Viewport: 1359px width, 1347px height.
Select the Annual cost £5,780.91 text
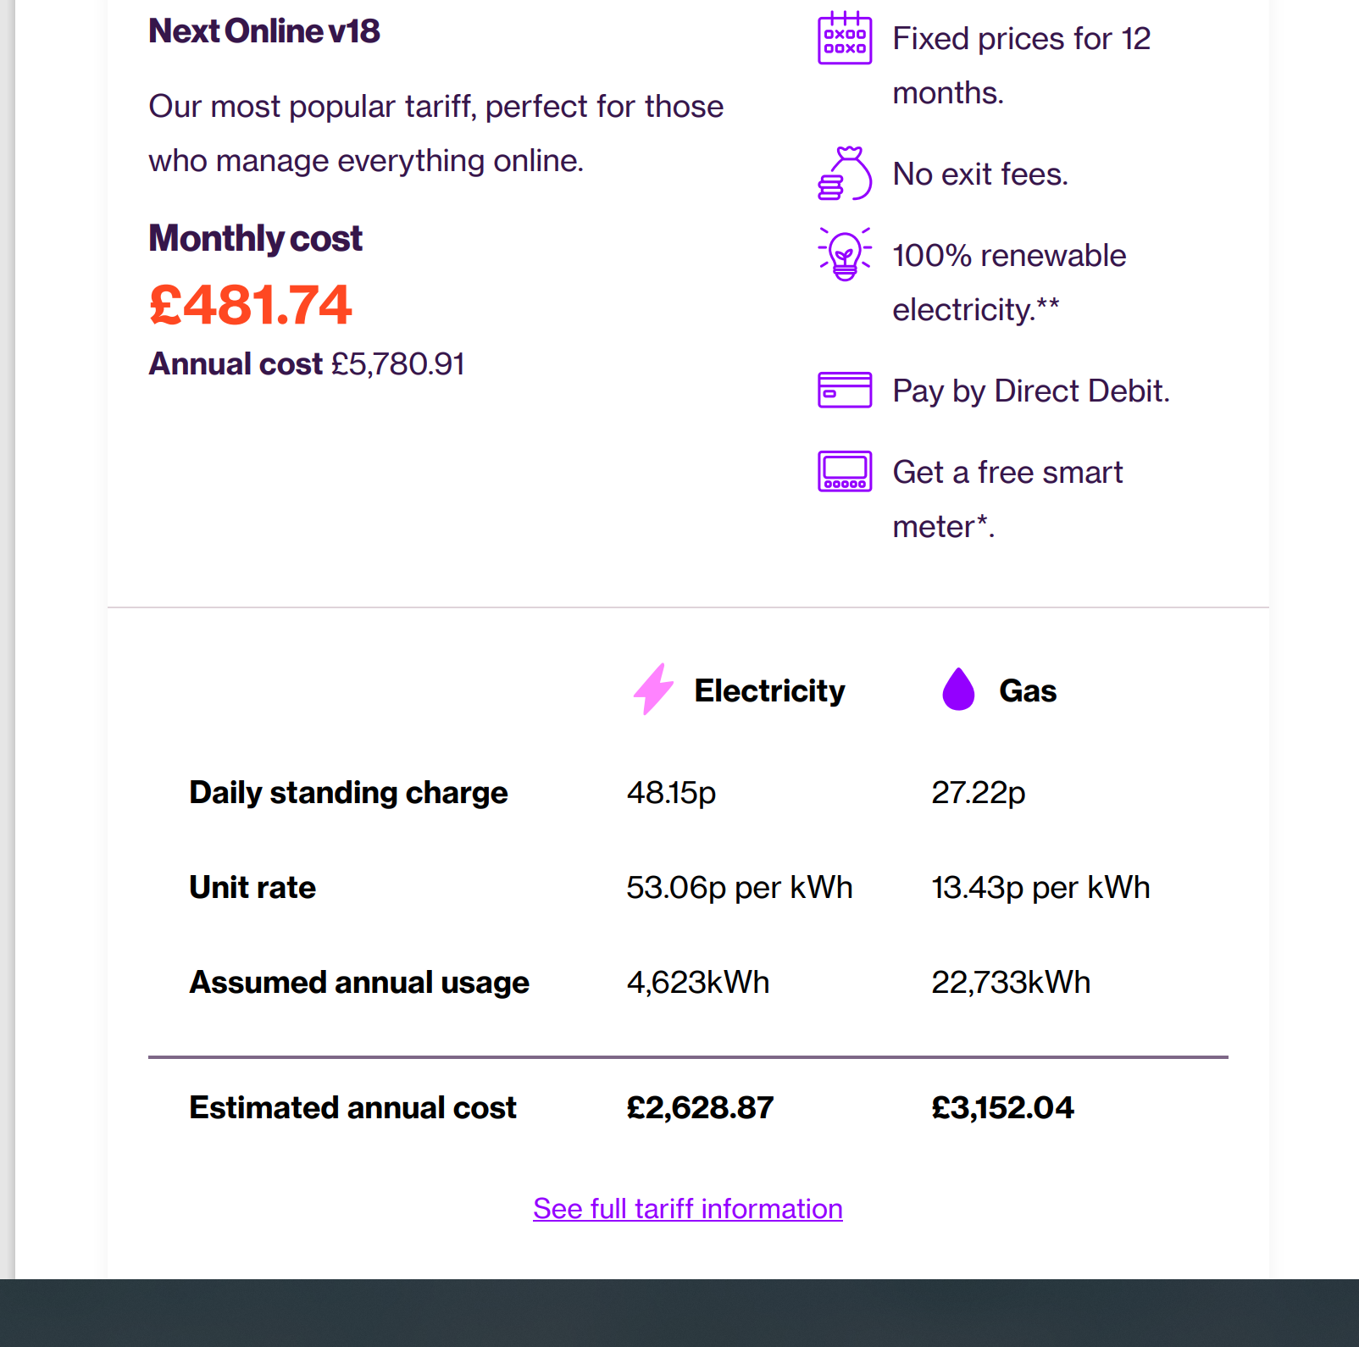click(x=307, y=364)
